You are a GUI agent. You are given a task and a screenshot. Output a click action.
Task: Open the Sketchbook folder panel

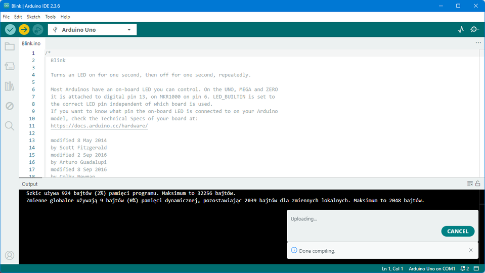coord(10,47)
